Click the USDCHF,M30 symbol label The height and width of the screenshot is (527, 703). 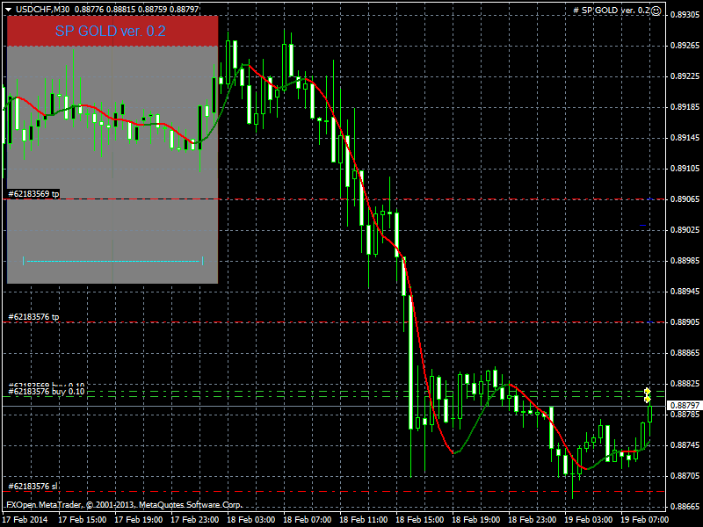[43, 9]
